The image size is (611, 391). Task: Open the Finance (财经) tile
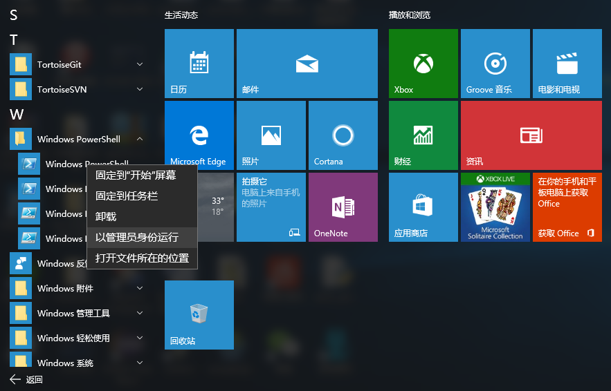423,135
